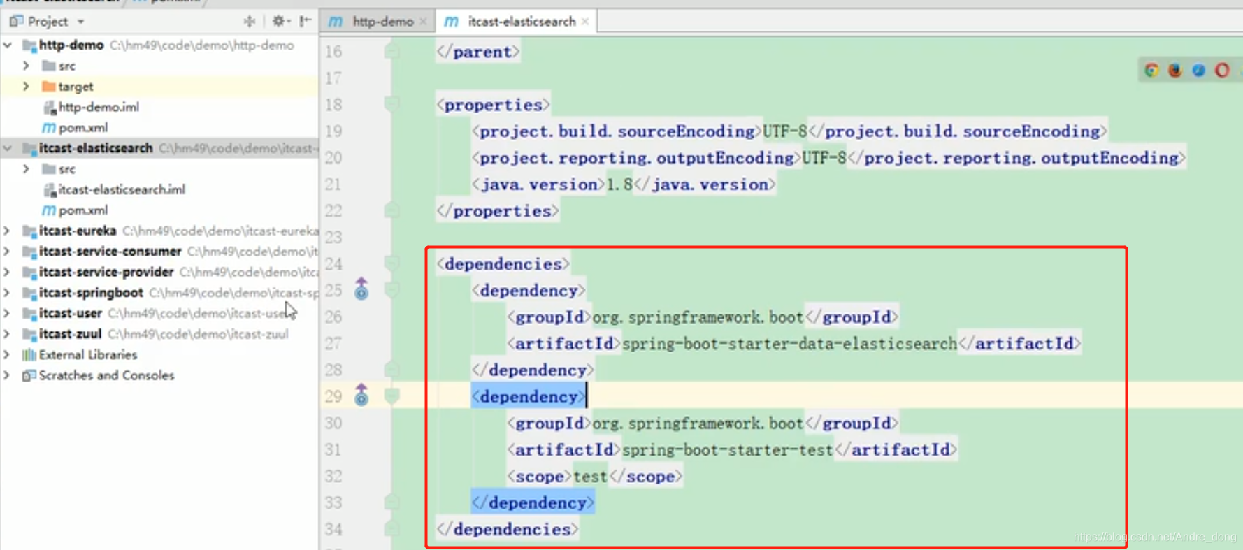
Task: Select the itcast-elasticsearch editor tab
Action: click(522, 22)
